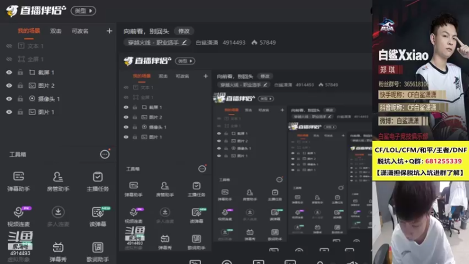Select the 图片 1 image source icon
Image resolution: width=469 pixels, height=264 pixels.
(32, 111)
